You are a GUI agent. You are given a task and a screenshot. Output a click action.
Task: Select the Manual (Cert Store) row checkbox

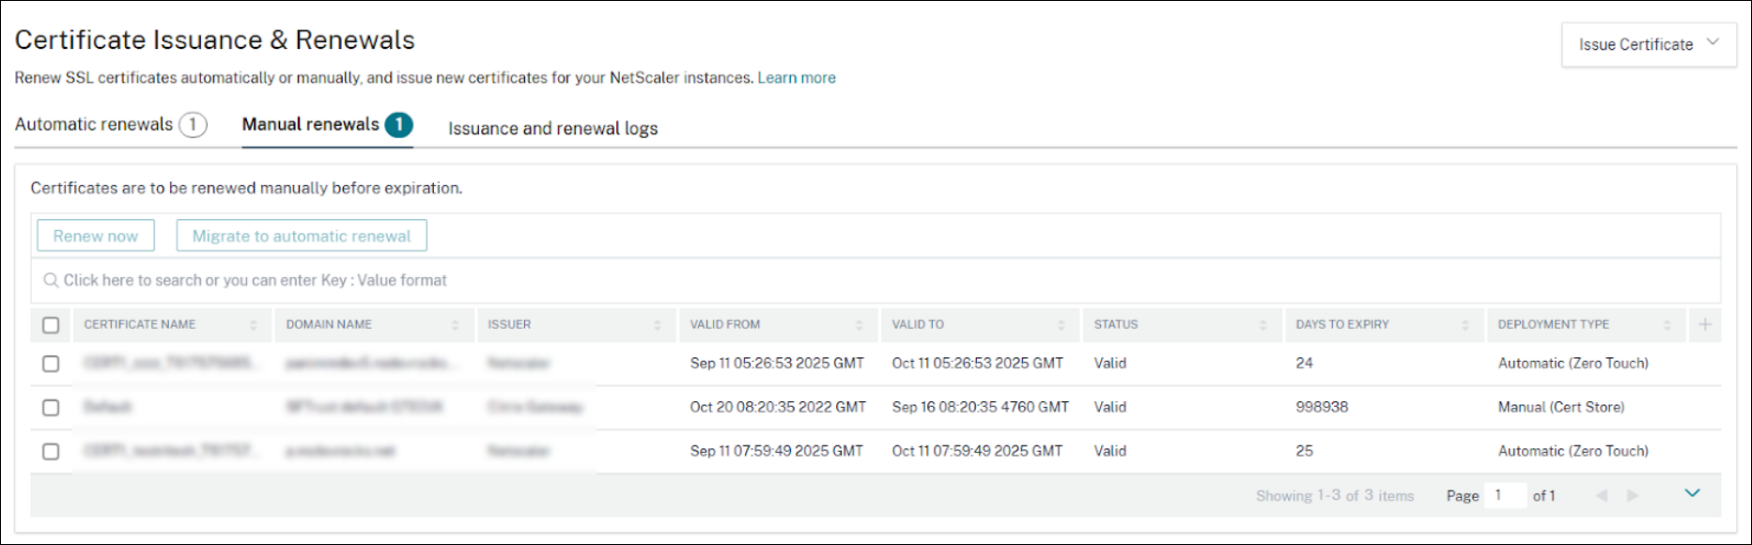coord(51,408)
